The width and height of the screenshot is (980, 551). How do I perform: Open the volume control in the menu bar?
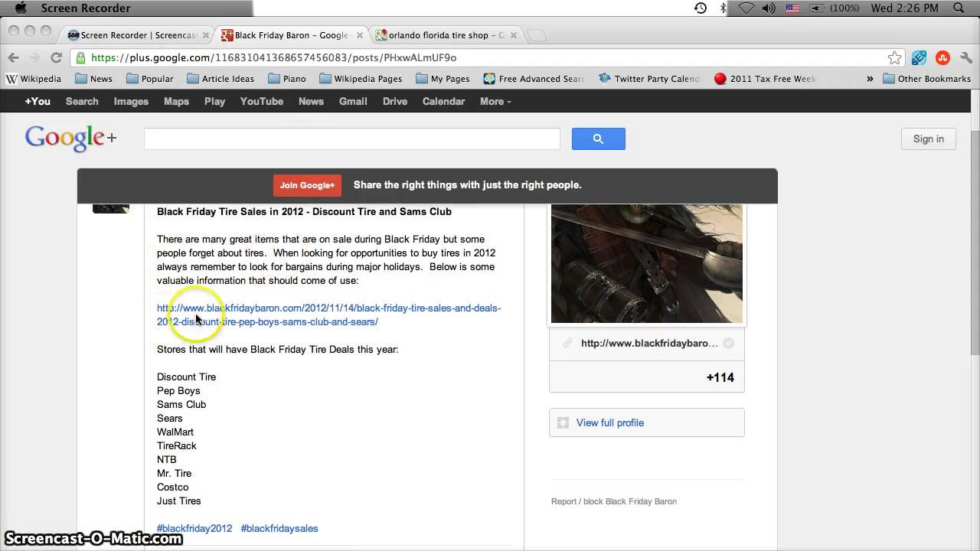tap(770, 8)
